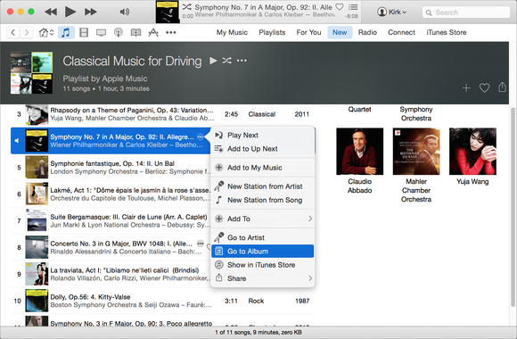Viewport: 517px width, 339px height.
Task: Select the Books icon
Action: 135,32
